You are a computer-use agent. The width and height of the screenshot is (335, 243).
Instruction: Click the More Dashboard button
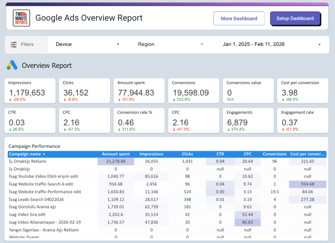[x=239, y=18]
